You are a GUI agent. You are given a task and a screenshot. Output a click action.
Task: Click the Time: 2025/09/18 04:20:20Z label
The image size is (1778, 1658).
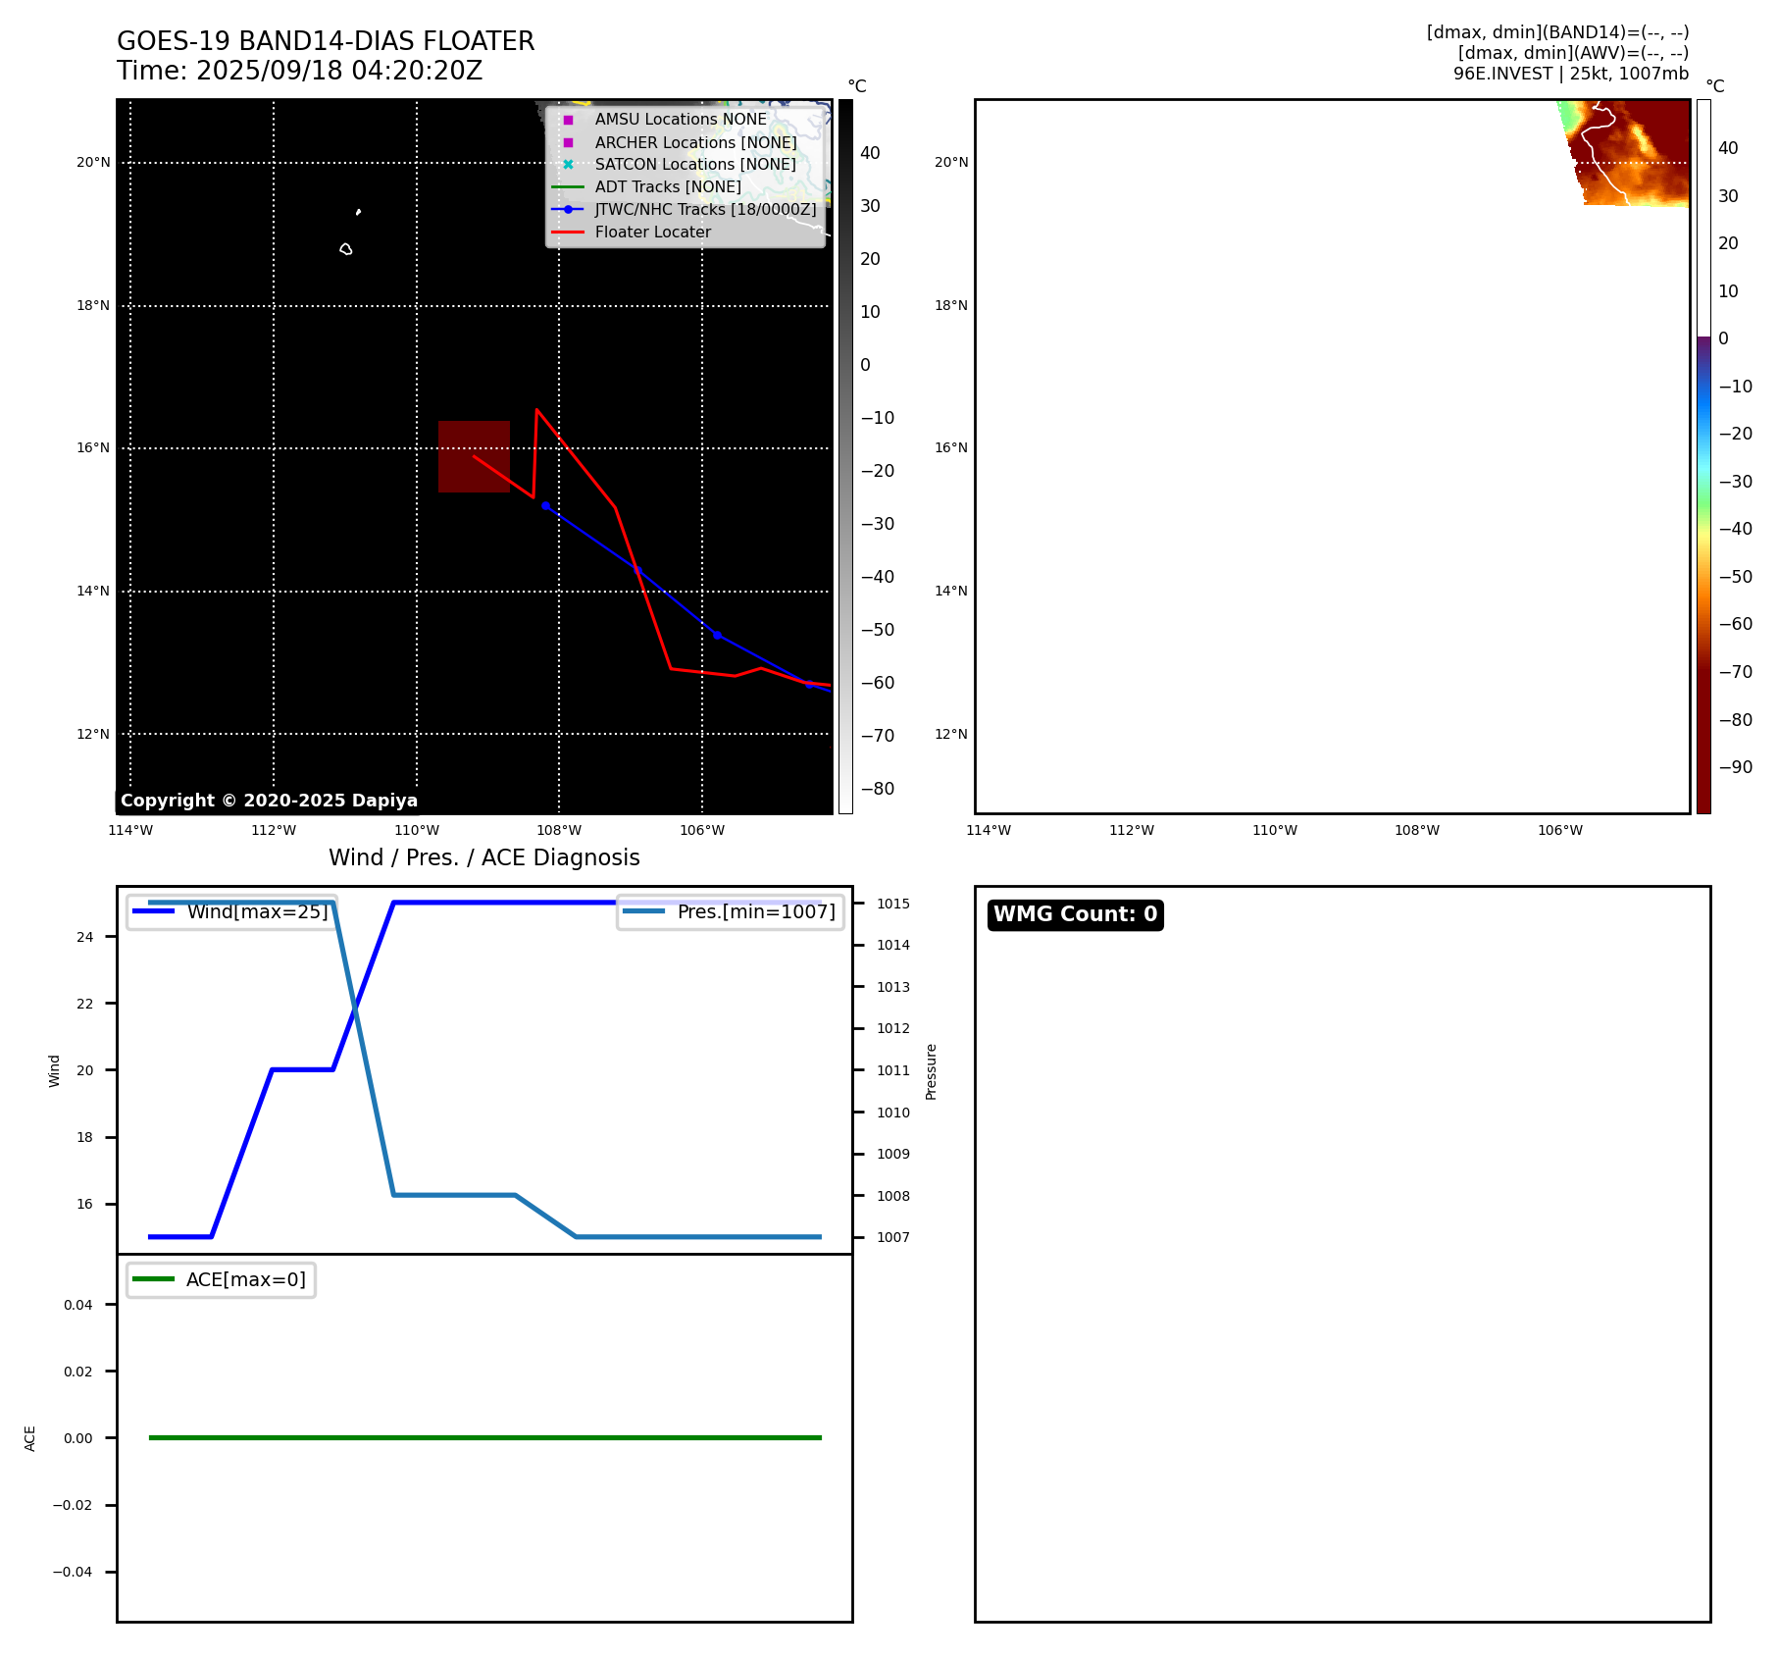tap(299, 71)
